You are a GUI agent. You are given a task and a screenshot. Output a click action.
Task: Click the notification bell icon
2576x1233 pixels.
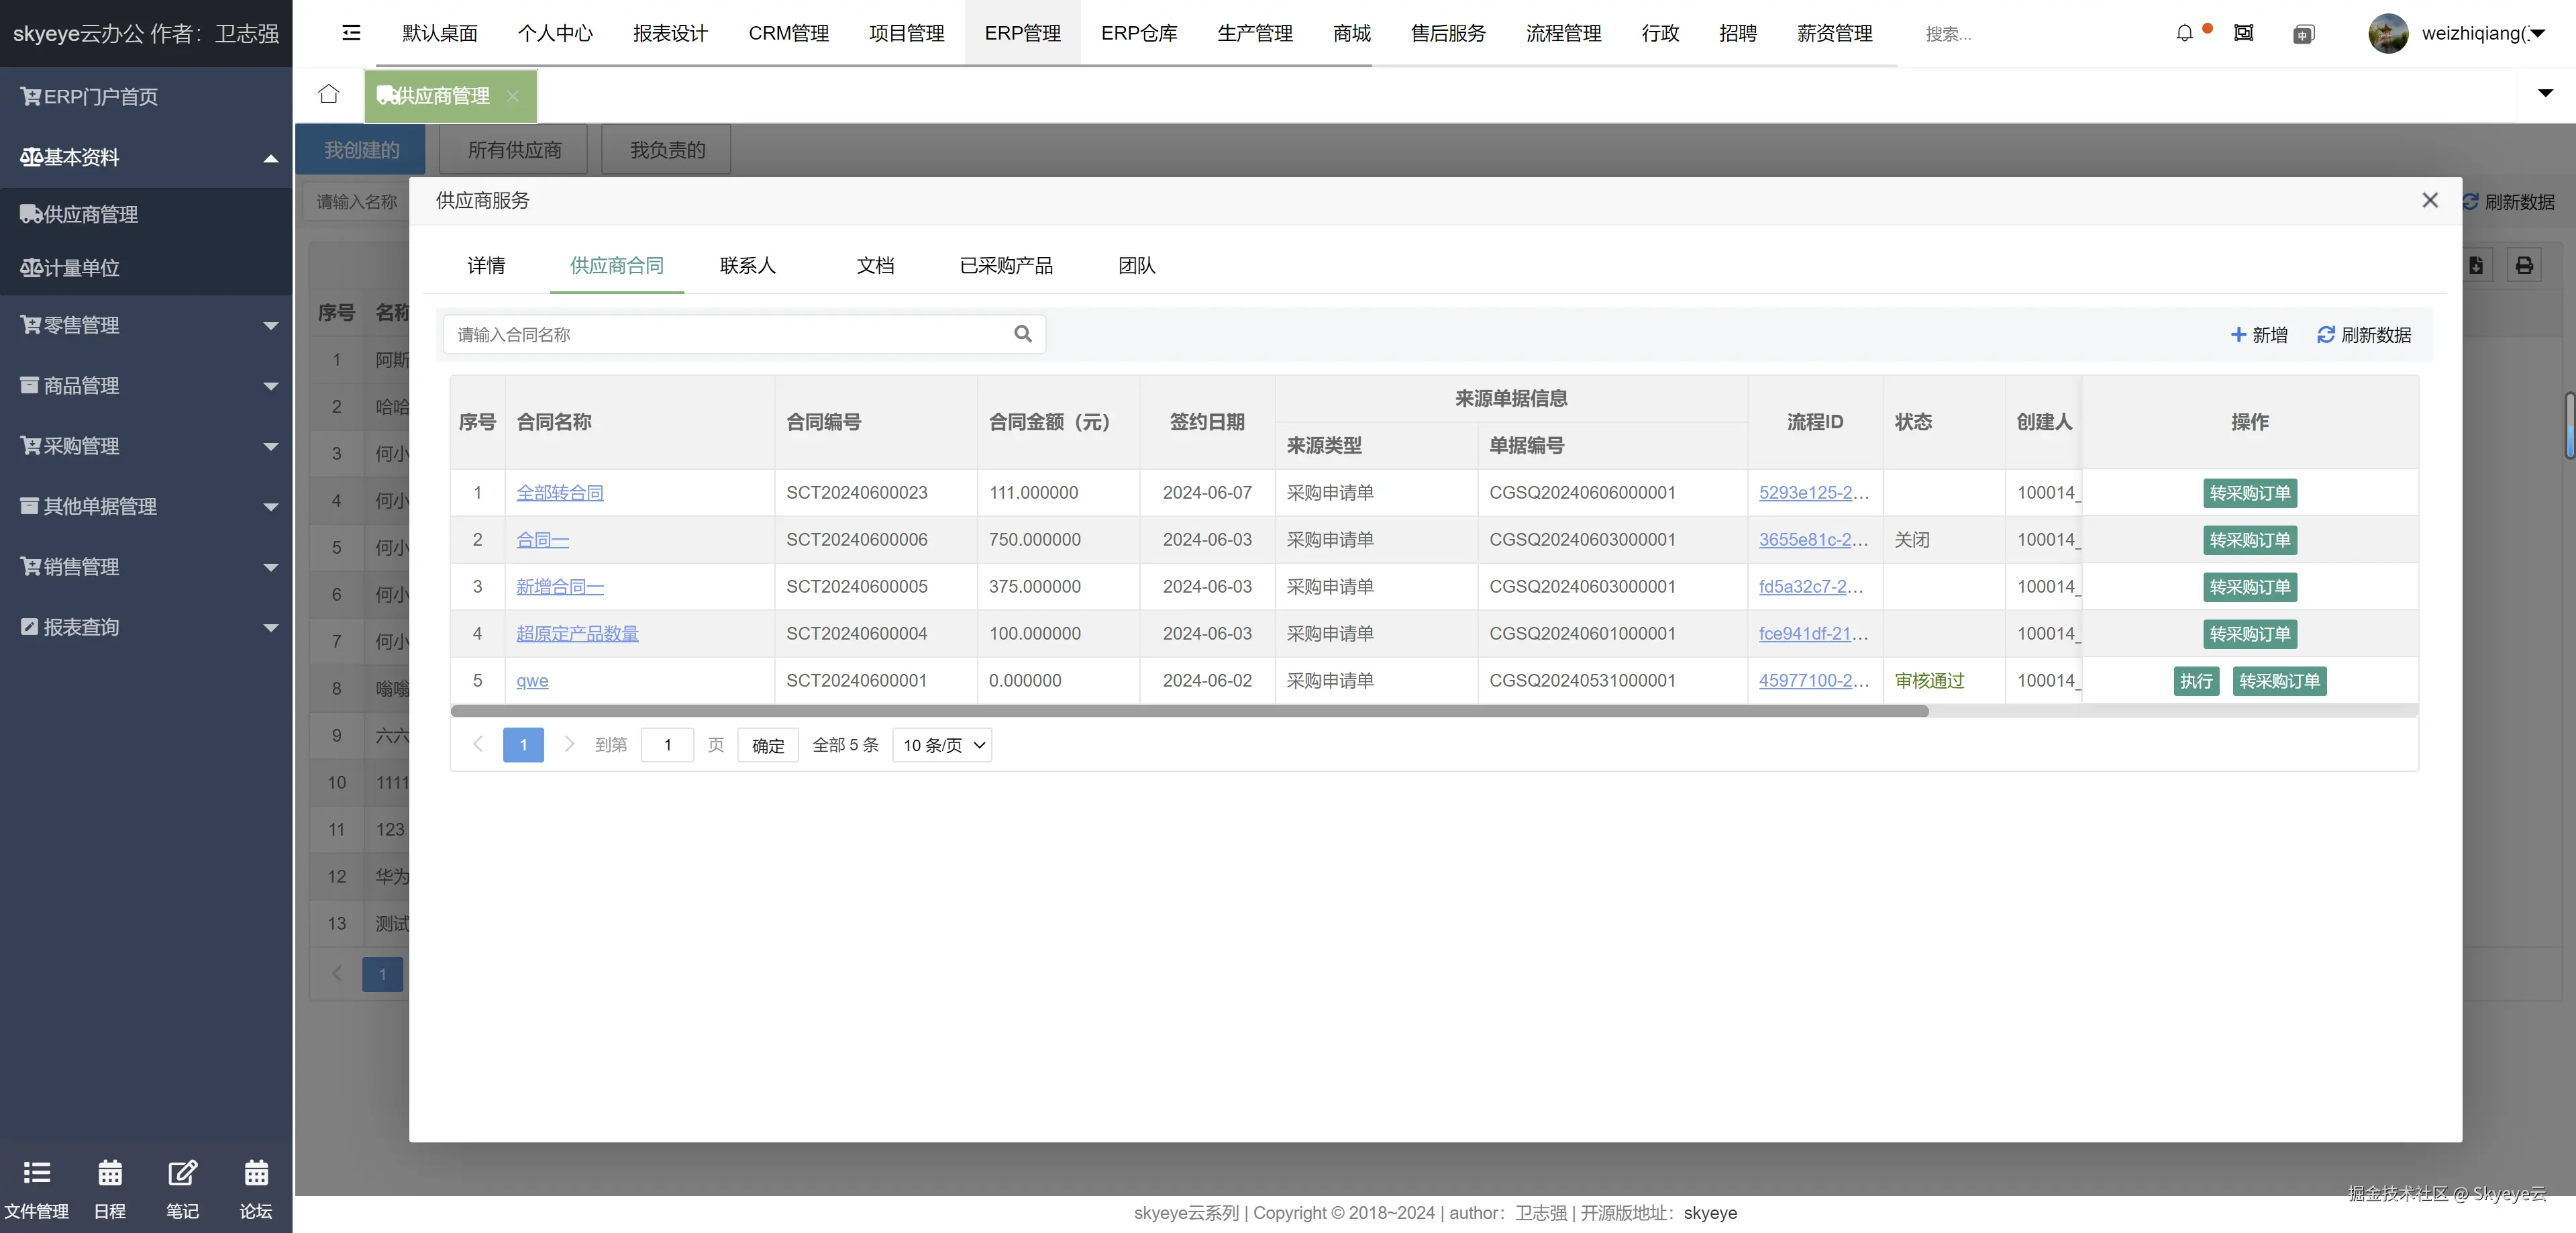click(x=2184, y=33)
